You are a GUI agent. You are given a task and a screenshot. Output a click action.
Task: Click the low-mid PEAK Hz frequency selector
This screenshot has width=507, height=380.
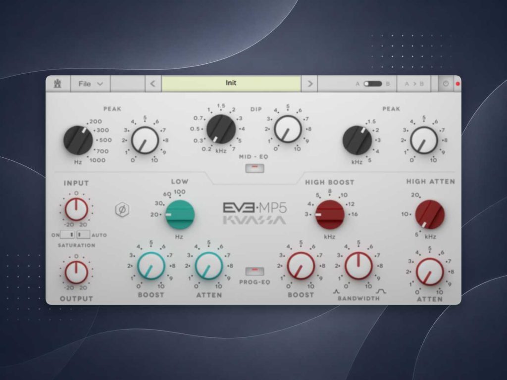click(x=78, y=140)
